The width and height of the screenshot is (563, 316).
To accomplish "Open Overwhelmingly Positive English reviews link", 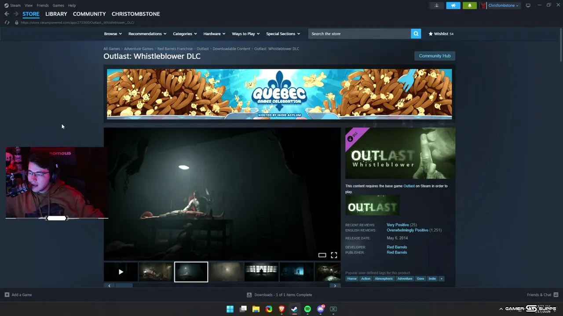I will click(407, 230).
